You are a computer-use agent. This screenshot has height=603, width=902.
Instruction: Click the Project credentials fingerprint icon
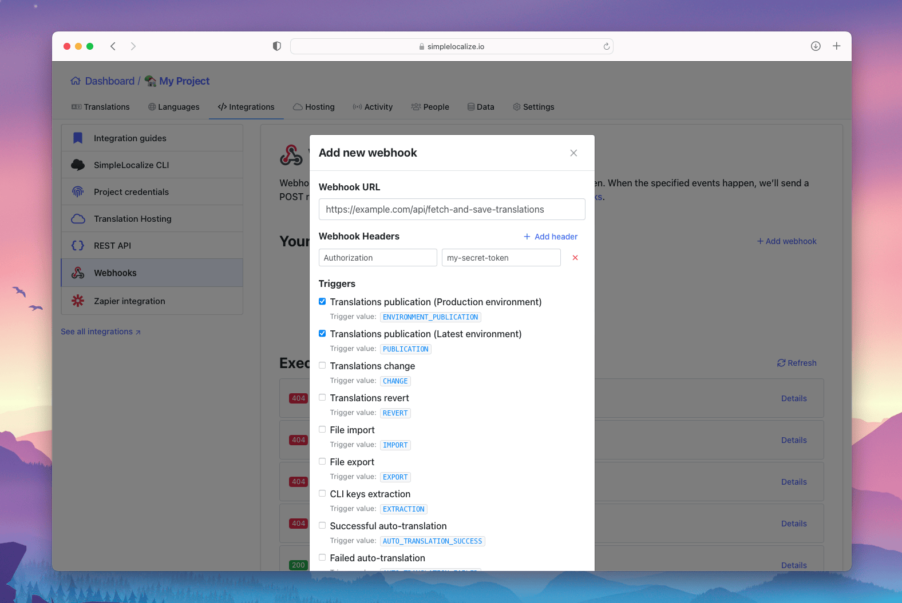tap(78, 192)
